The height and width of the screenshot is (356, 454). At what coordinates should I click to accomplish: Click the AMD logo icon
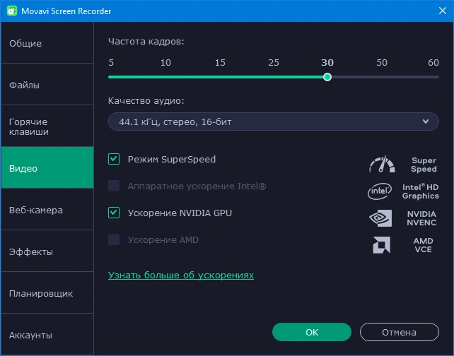[x=382, y=245]
